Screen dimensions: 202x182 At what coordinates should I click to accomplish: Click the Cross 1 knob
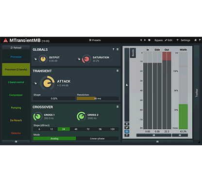(x=37, y=116)
